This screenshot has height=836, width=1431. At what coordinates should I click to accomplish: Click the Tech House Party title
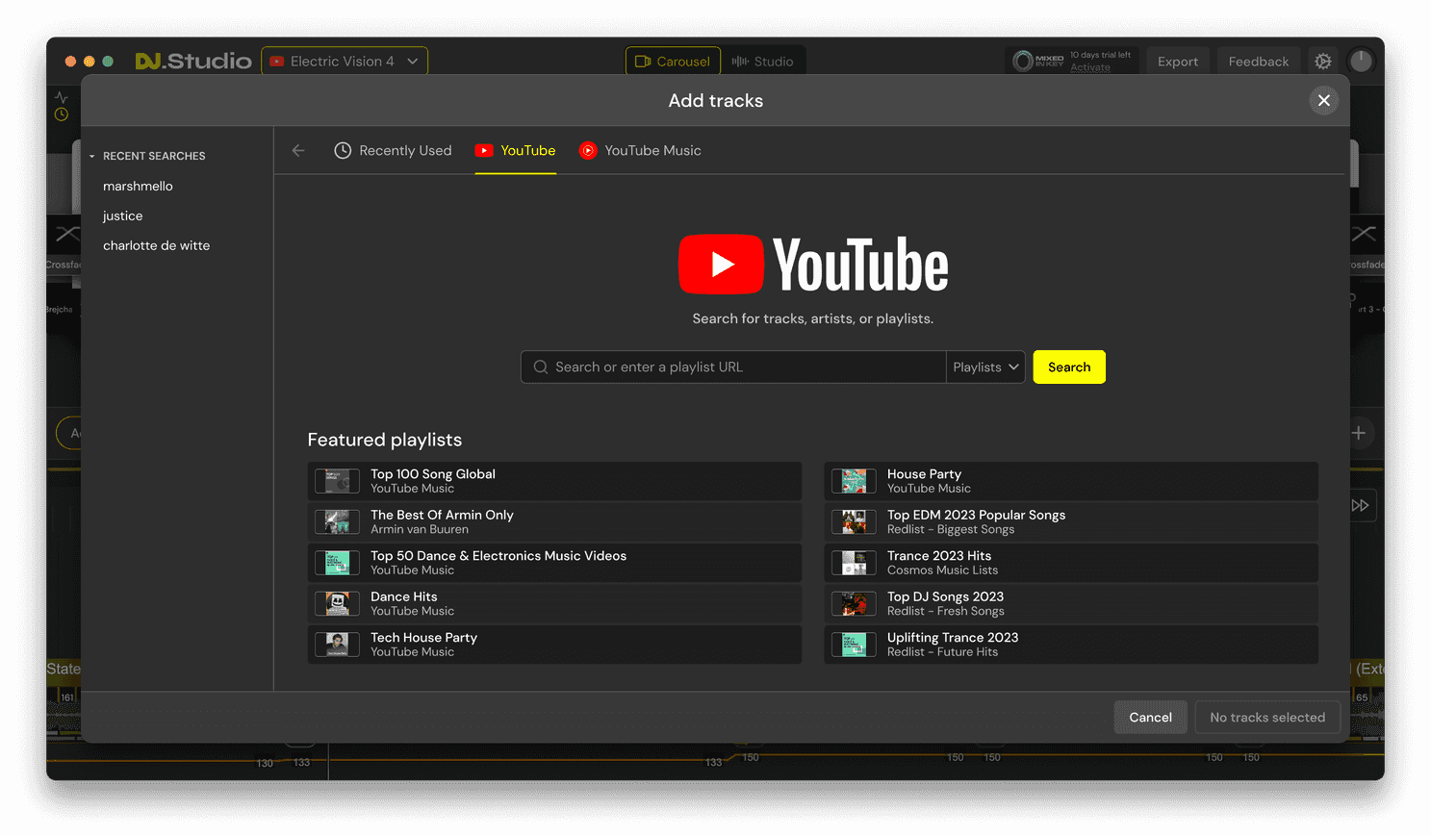tap(423, 638)
